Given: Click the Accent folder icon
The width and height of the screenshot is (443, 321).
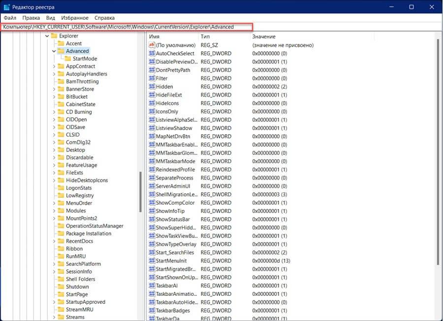Looking at the screenshot, I should (x=61, y=43).
